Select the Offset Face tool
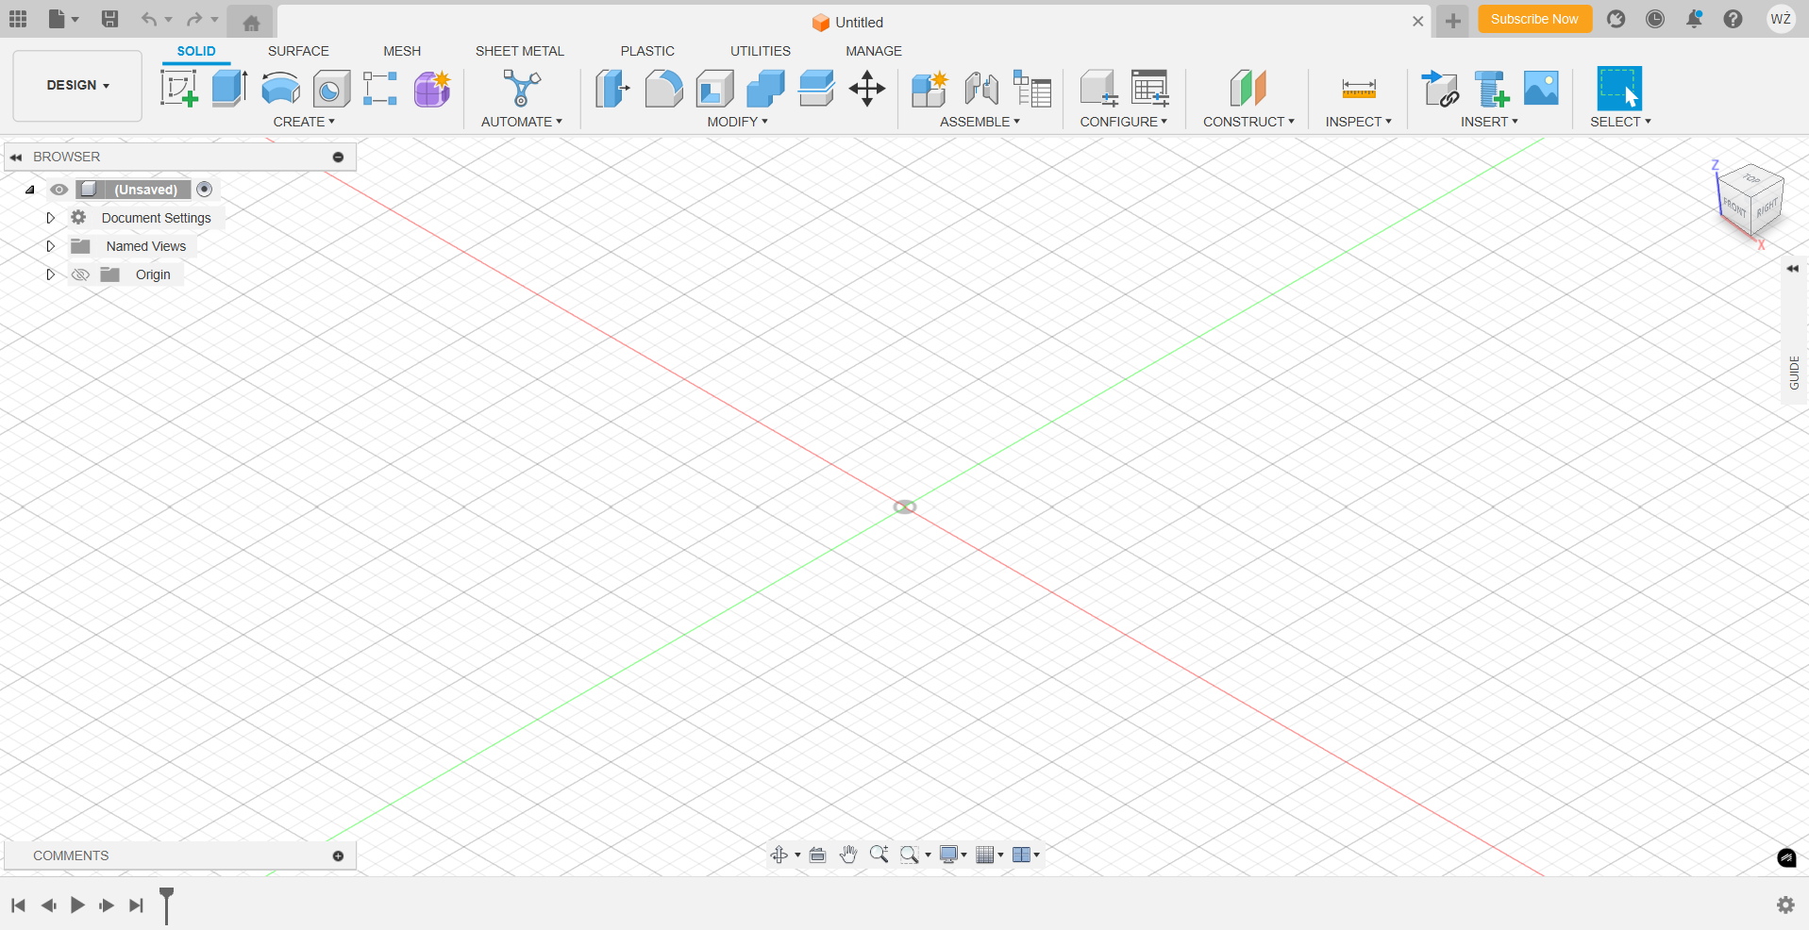 tap(816, 89)
